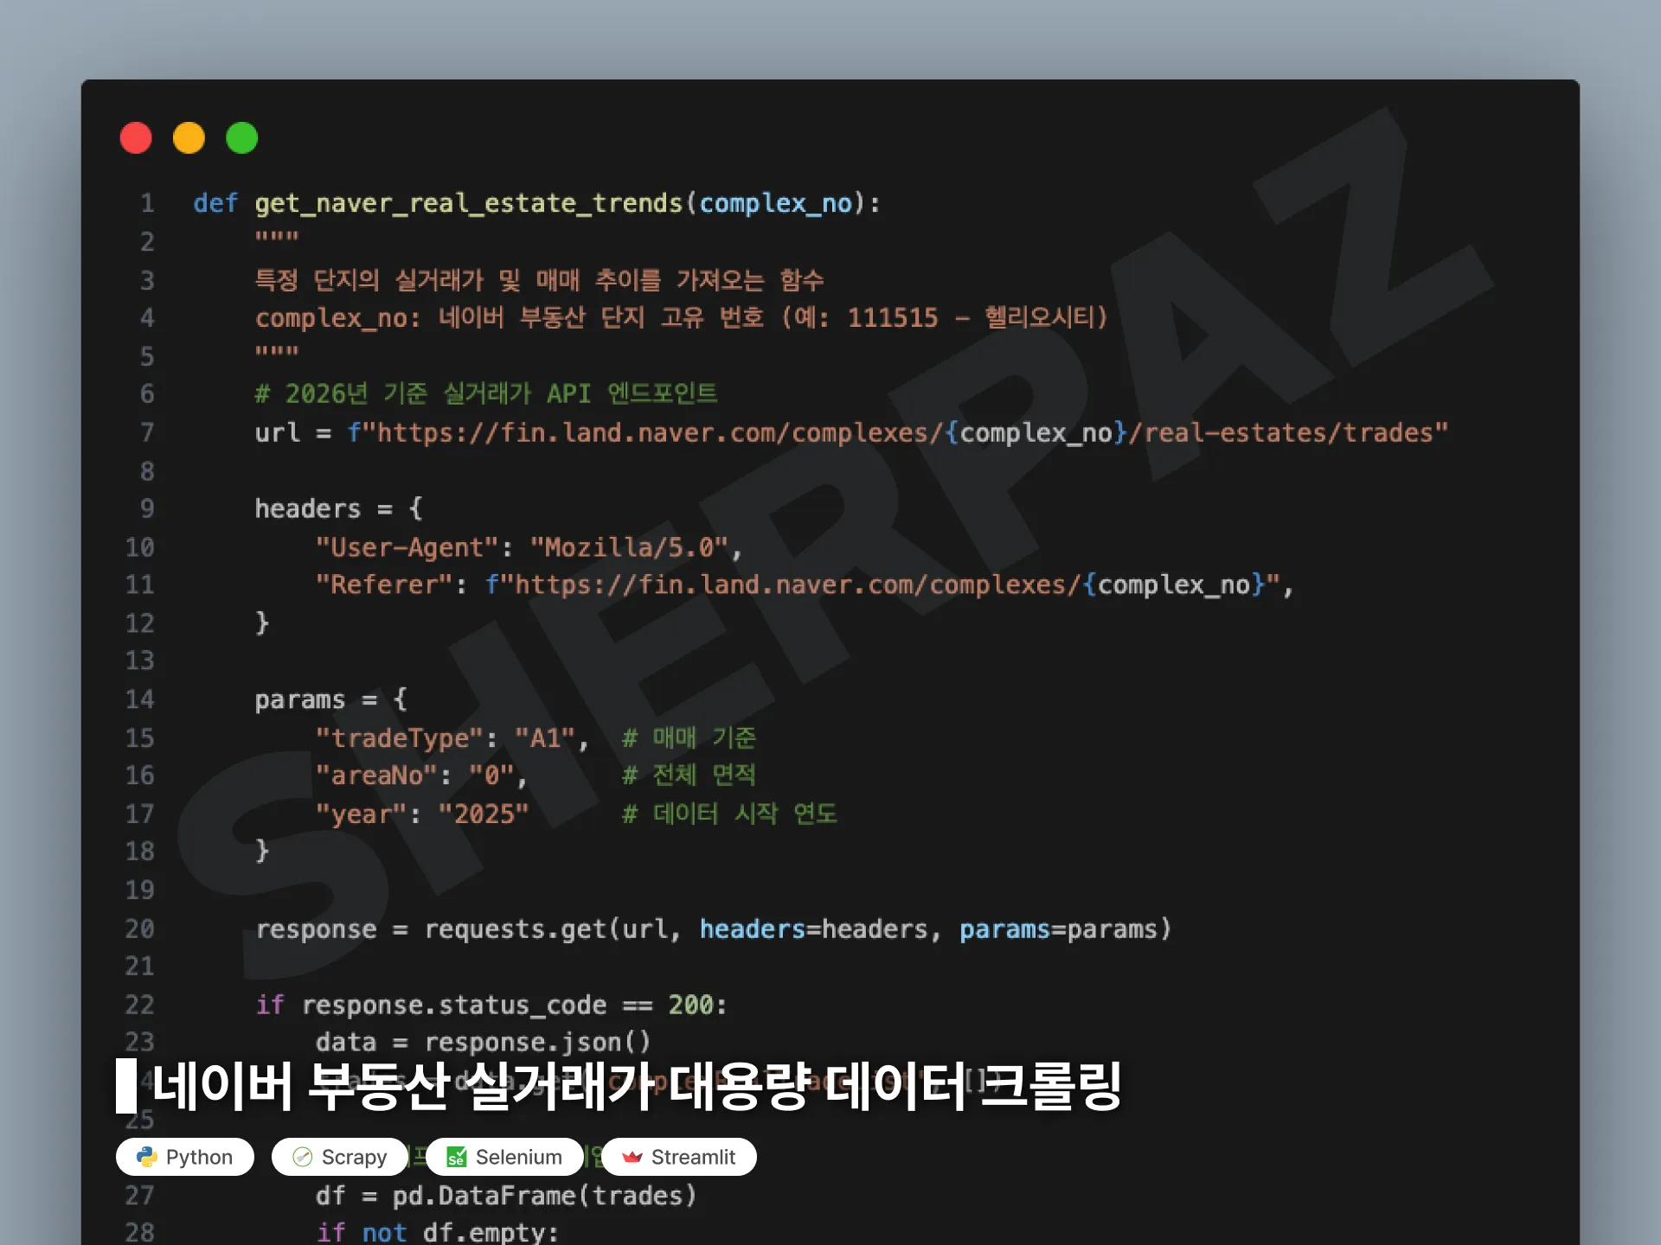Click the Streamlit crown icon

click(x=632, y=1157)
